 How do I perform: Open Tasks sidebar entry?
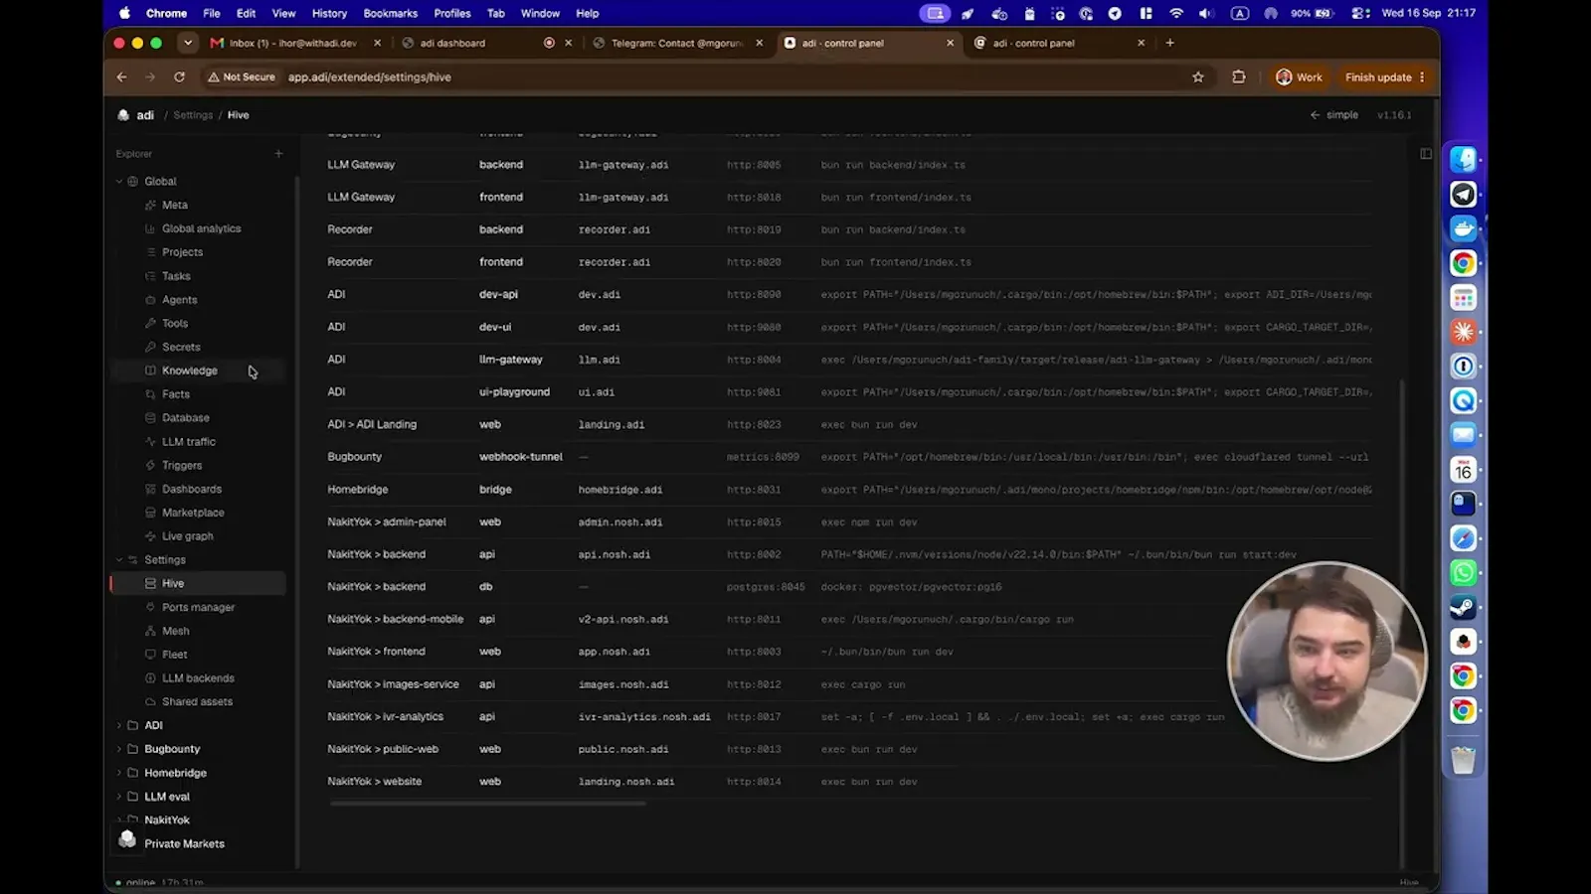point(176,276)
